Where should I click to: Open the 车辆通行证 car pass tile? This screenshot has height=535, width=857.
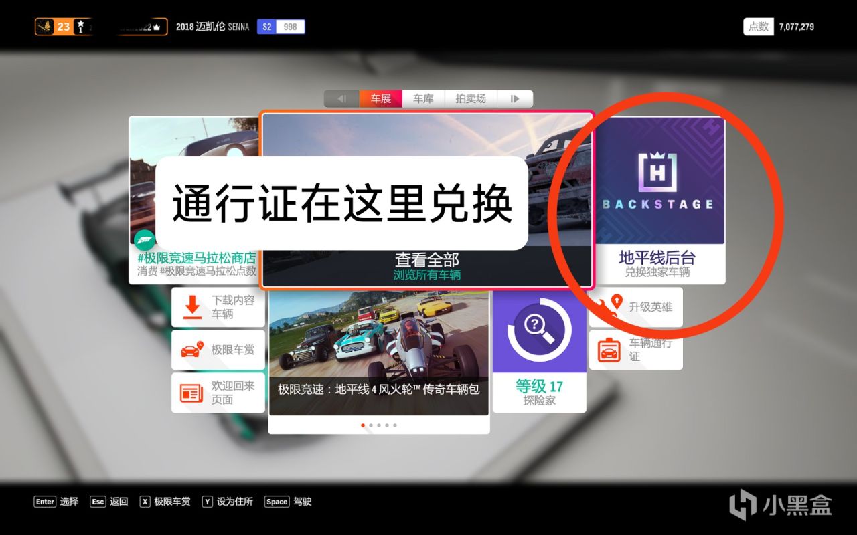[x=636, y=350]
